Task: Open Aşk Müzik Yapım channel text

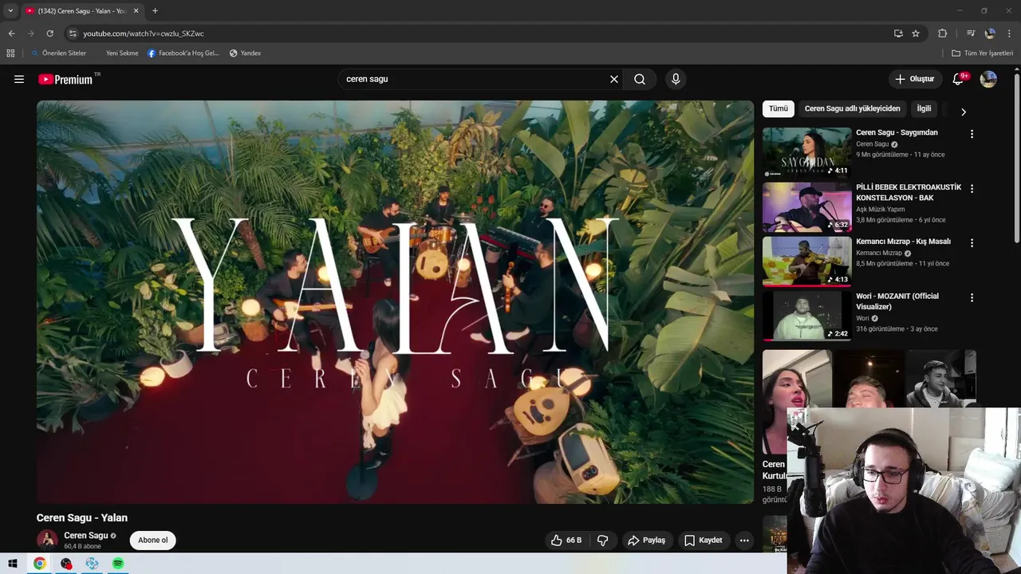Action: 881,210
